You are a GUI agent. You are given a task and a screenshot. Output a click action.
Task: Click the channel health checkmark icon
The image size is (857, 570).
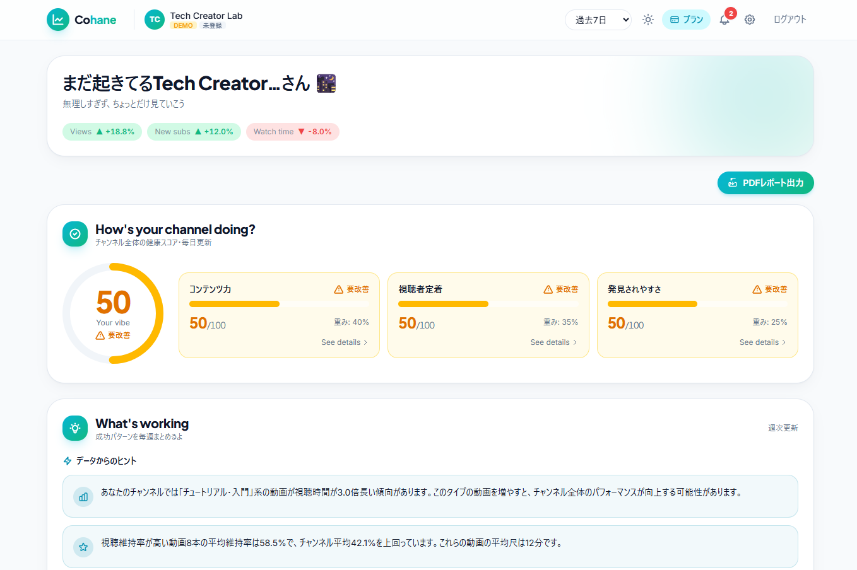[75, 234]
